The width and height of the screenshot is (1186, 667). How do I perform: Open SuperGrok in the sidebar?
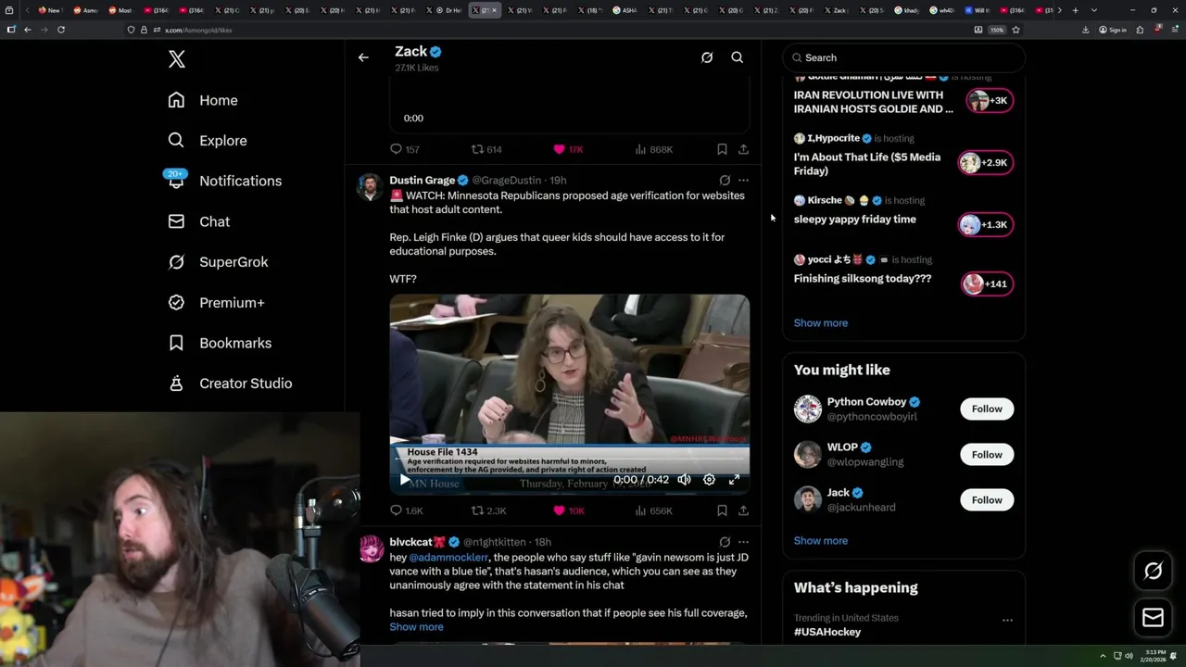(x=219, y=262)
